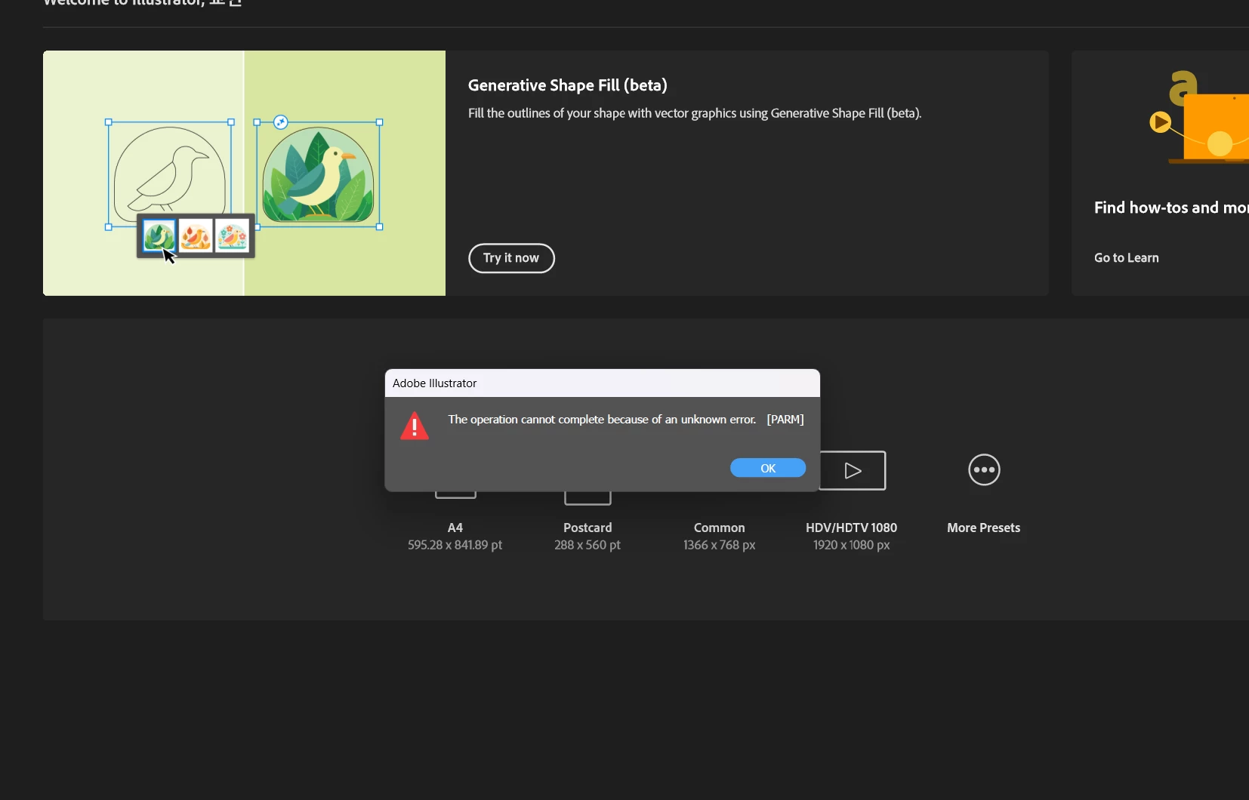Click the Try it now button

[x=511, y=258]
